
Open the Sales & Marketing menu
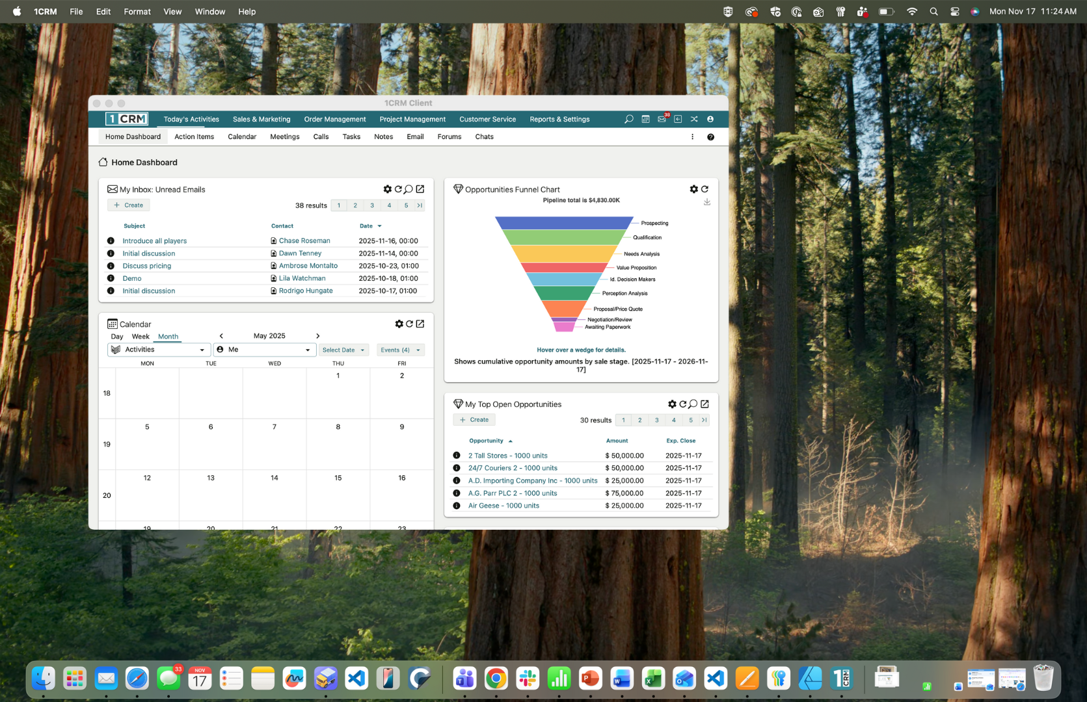coord(262,120)
